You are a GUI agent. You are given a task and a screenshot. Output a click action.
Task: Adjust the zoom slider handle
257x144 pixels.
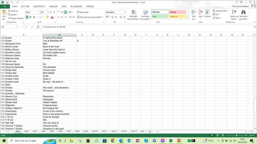pyautogui.click(x=236, y=135)
